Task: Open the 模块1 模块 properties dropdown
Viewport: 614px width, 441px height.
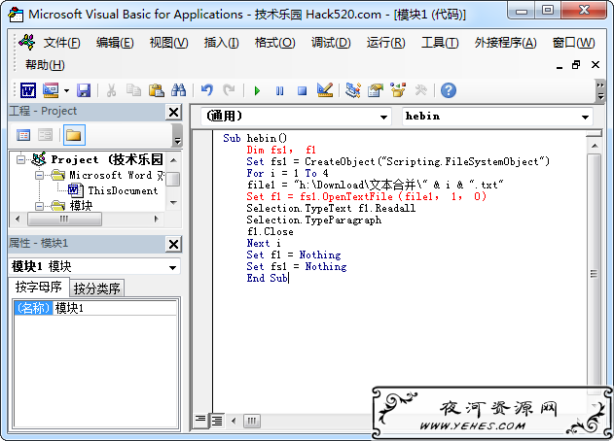Action: click(x=172, y=267)
